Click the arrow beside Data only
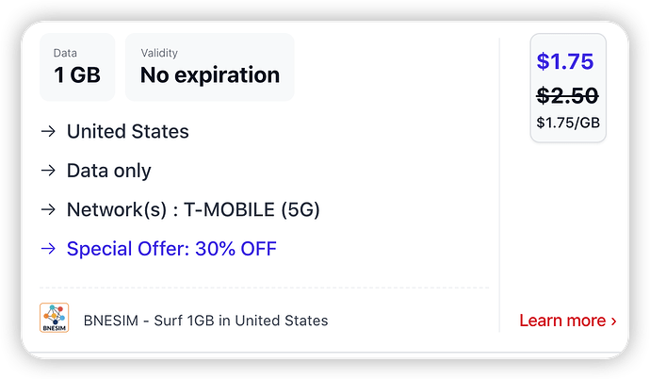 click(x=48, y=172)
